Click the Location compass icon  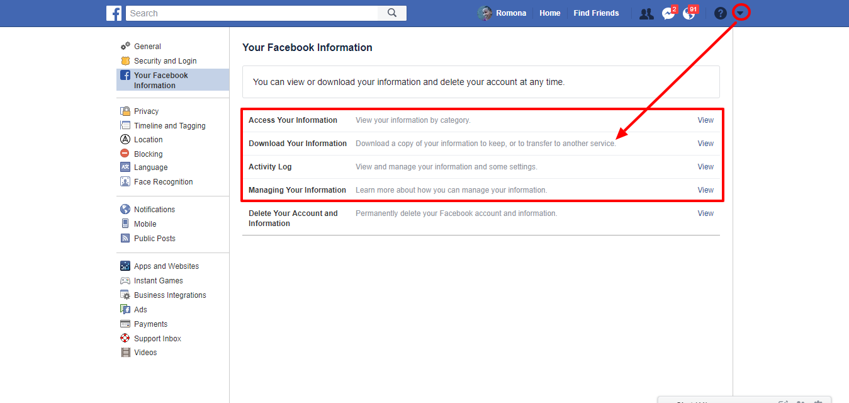pos(125,140)
